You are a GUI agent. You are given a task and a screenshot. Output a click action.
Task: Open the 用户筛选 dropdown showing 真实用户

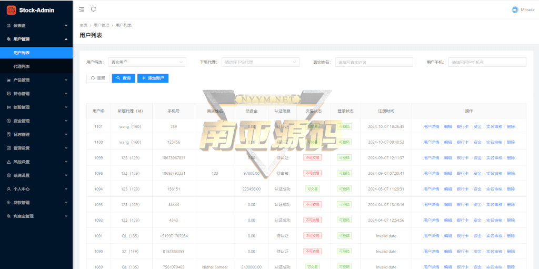pos(147,62)
